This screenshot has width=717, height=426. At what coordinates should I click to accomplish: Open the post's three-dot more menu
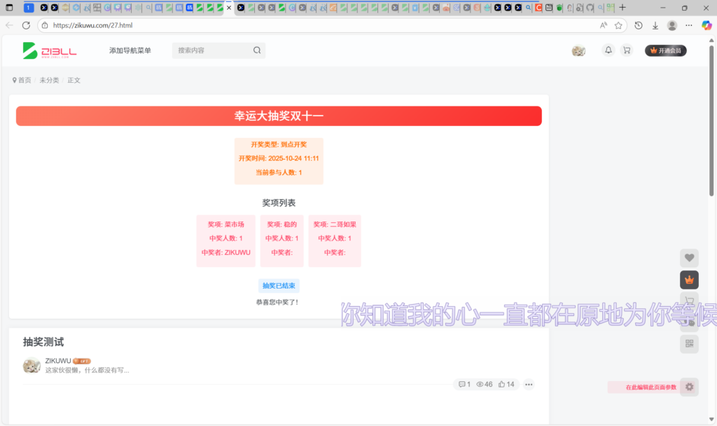click(529, 384)
